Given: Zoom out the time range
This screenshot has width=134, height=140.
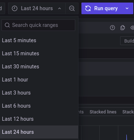Looking at the screenshot, I should (72, 8).
